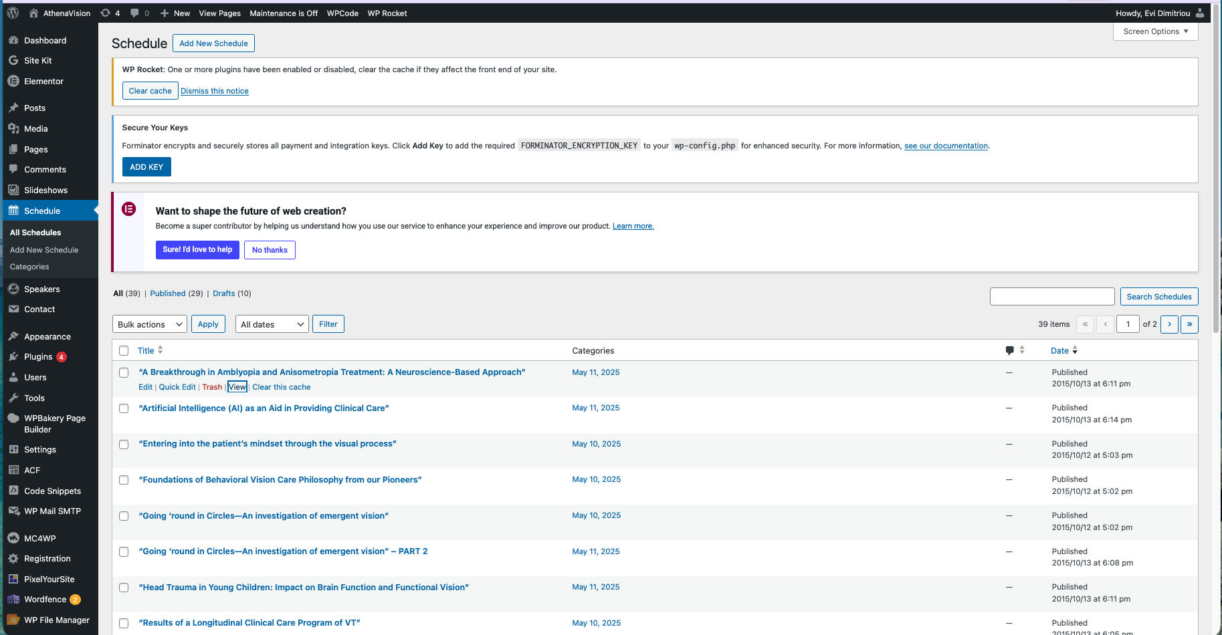Dismiss the WP Rocket cache notice
Screen dimensions: 1222x635
coord(214,91)
